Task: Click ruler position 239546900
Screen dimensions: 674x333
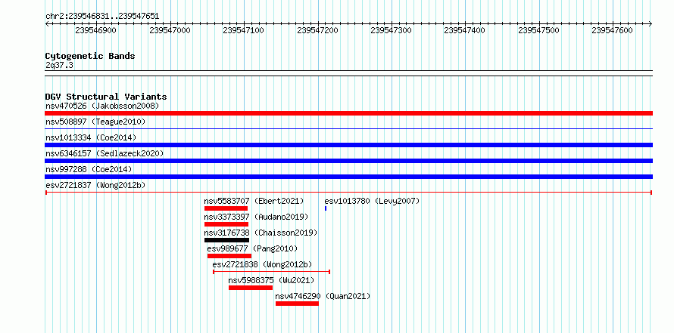Action: tap(95, 30)
